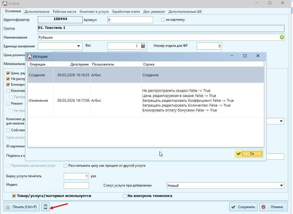Enable the 'Ремонт' checkbox
This screenshot has width=293, height=214.
(8, 103)
